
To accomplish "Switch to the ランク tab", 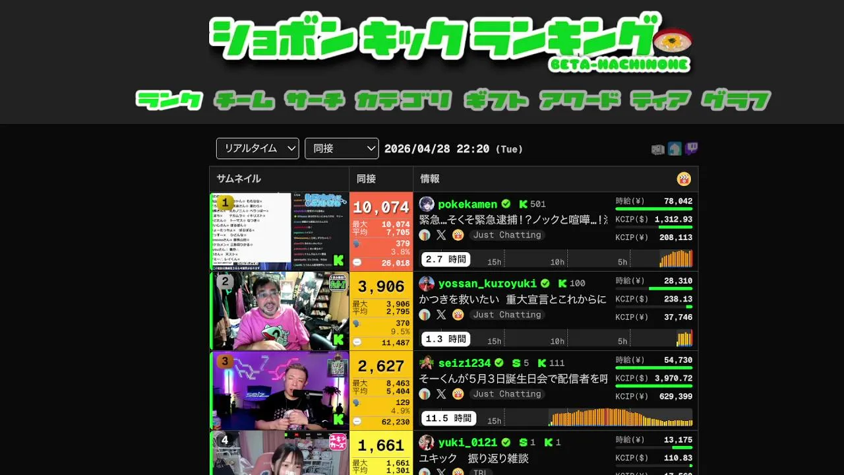I will (169, 100).
